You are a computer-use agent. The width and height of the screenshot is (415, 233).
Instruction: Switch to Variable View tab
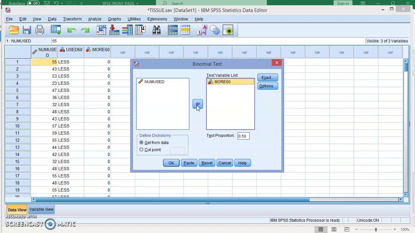pos(41,209)
